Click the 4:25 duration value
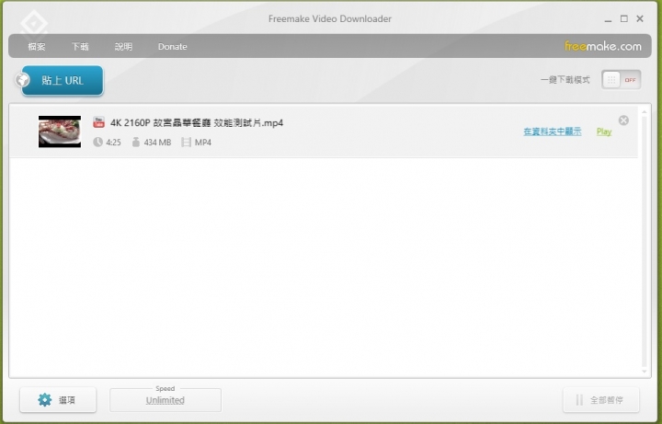 tap(113, 143)
